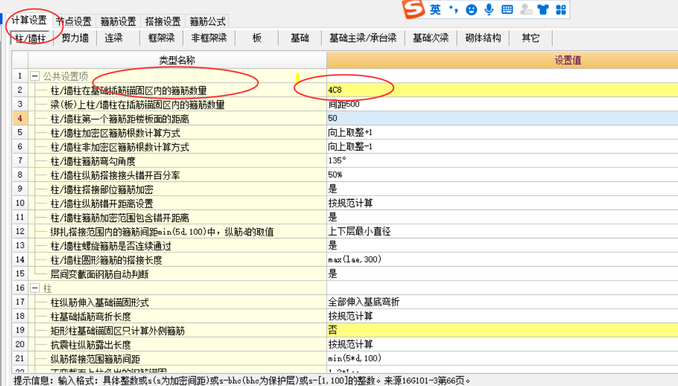This screenshot has height=386, width=678.
Task: Select row 柱/墙柱非加密区箍筋根数计算方式
Action: pos(120,147)
